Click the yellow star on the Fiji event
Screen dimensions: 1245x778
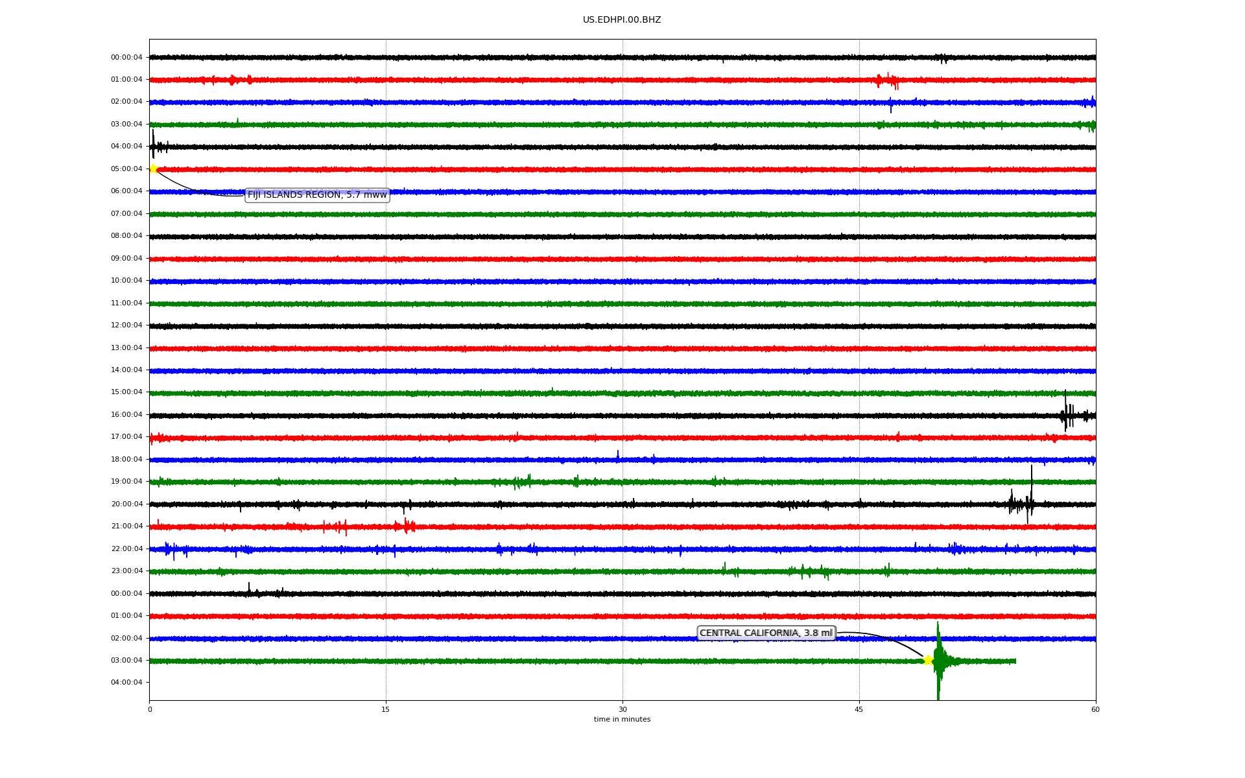[153, 169]
